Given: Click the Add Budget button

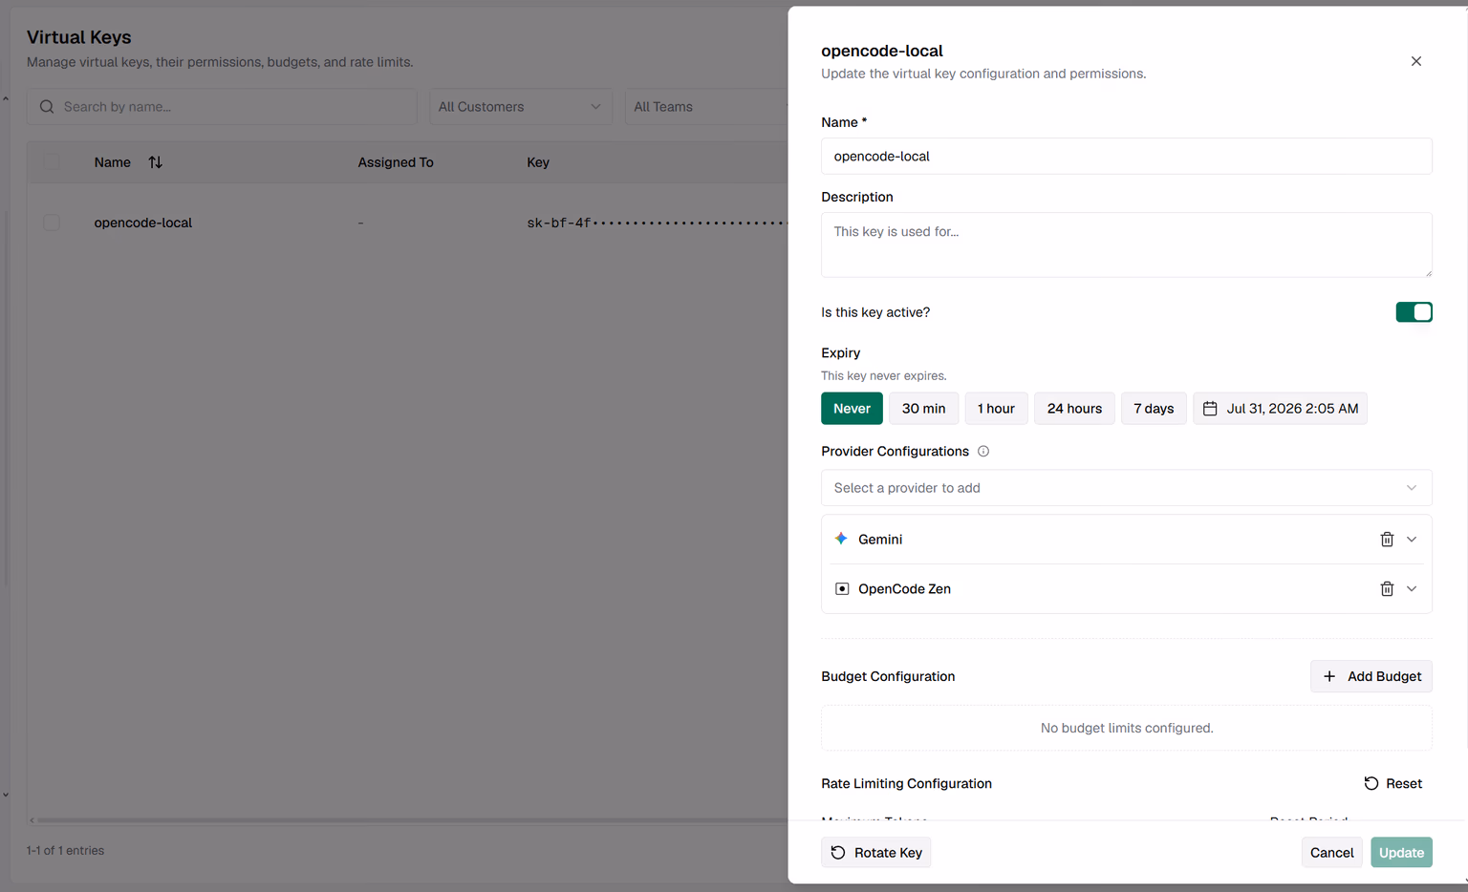Looking at the screenshot, I should point(1371,676).
